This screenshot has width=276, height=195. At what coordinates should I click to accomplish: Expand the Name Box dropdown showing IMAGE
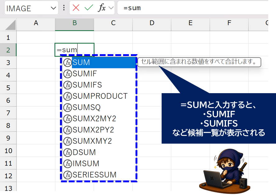click(53, 8)
